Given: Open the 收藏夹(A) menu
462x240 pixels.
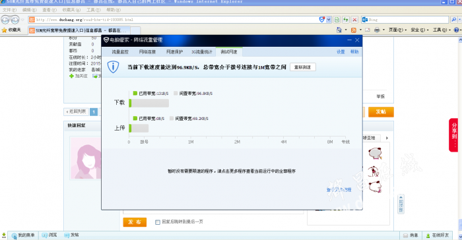Looking at the screenshot, I should (71, 10).
